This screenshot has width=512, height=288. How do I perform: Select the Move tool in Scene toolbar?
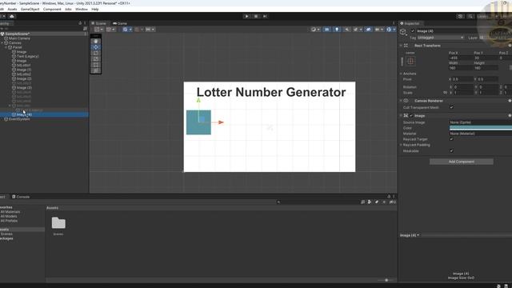point(96,47)
